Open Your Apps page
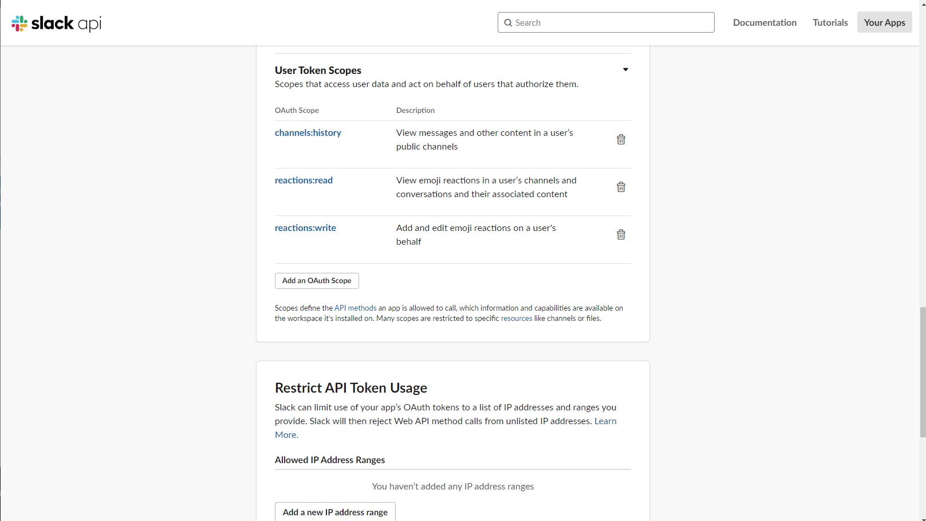The image size is (926, 521). [884, 22]
